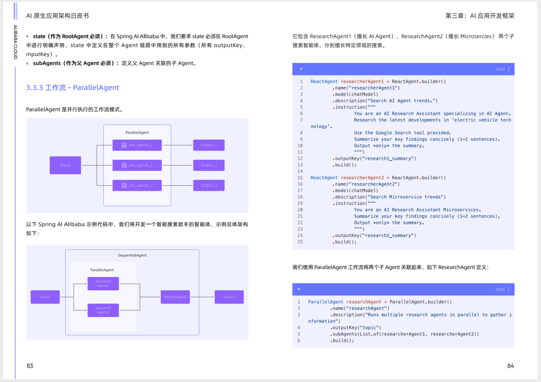The image size is (541, 382).
Task: Click the bullet text subAgents（作为父 Agent 必须）
Action: (x=76, y=63)
